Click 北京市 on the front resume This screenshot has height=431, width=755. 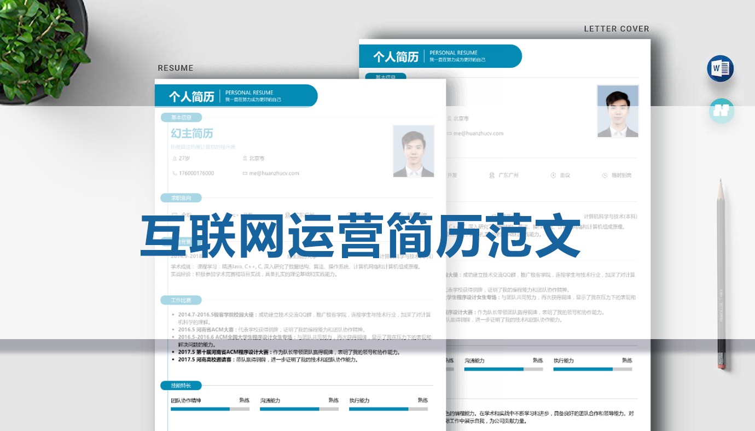coord(257,159)
